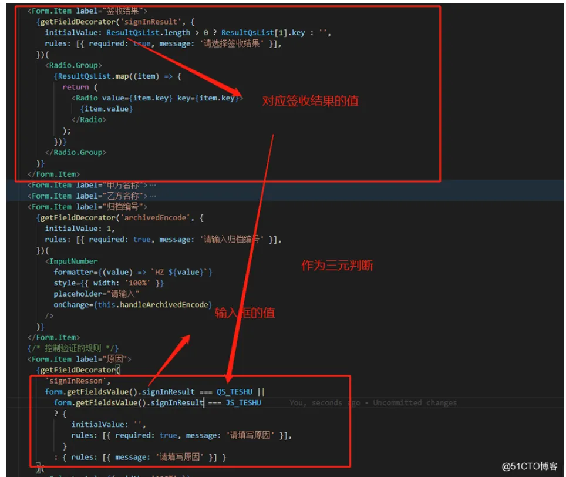Image resolution: width=566 pixels, height=477 pixels.
Task: Click the ': { rules: [{ message:' fallback line
Action: pos(140,458)
